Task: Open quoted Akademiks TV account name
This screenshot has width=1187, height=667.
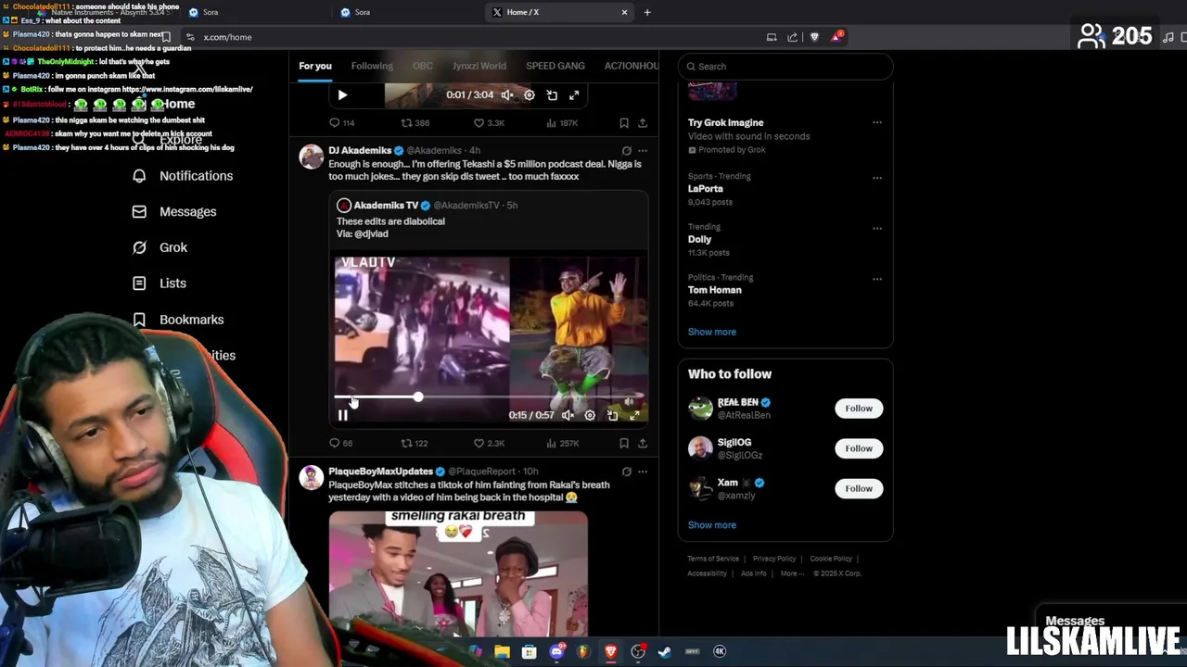Action: tap(386, 205)
